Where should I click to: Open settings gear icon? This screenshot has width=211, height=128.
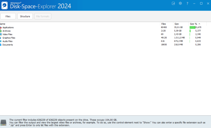coord(180,4)
